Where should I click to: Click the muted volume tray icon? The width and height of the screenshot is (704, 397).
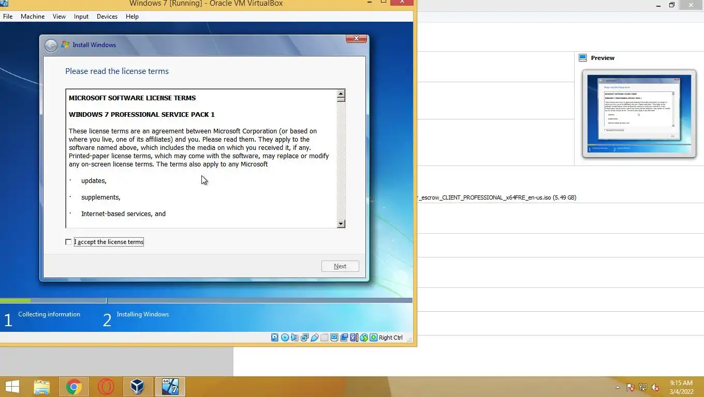coord(655,387)
